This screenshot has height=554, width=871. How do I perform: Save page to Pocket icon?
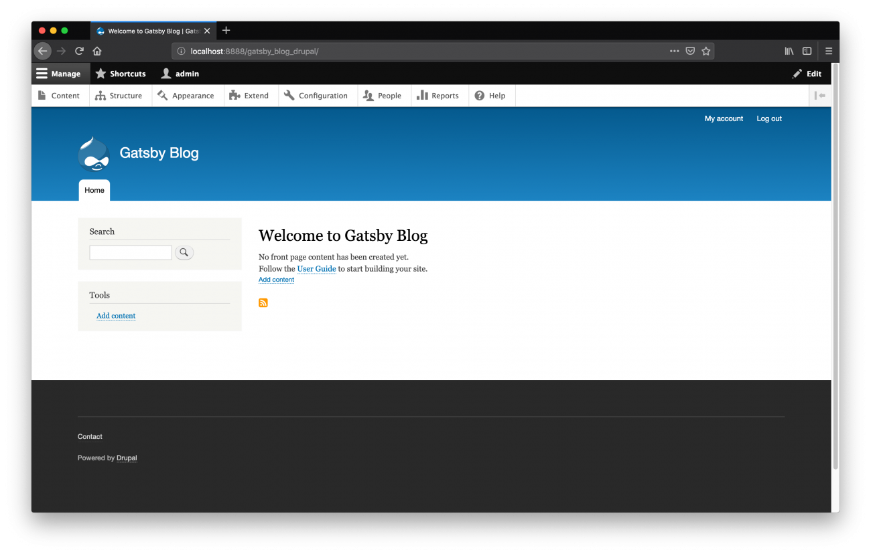[x=690, y=51]
